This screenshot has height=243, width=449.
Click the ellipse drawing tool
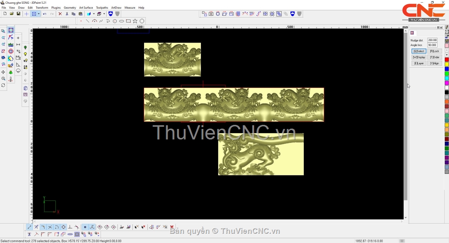[122, 21]
